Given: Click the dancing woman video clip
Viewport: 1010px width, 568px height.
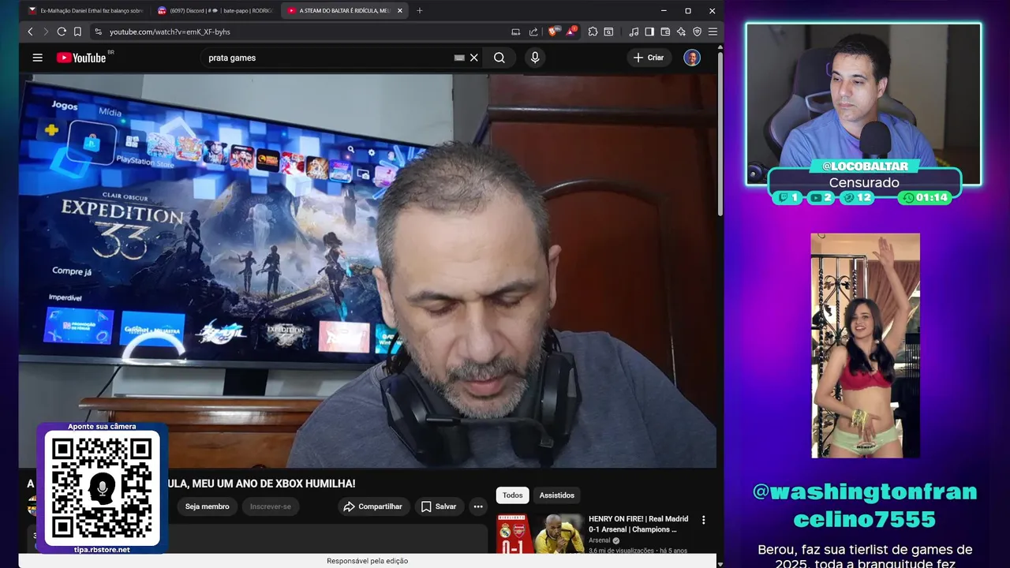Looking at the screenshot, I should (x=865, y=346).
